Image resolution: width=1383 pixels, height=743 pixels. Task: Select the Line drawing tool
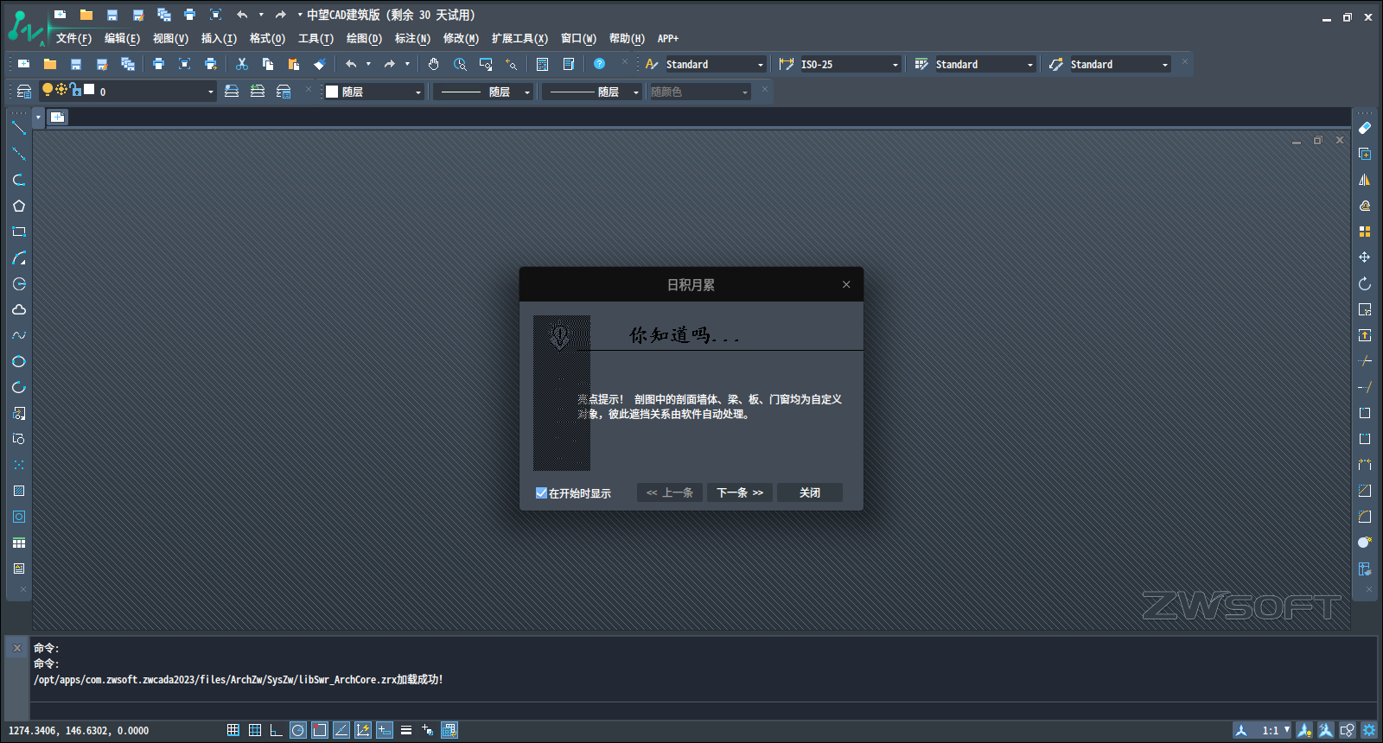(x=19, y=128)
